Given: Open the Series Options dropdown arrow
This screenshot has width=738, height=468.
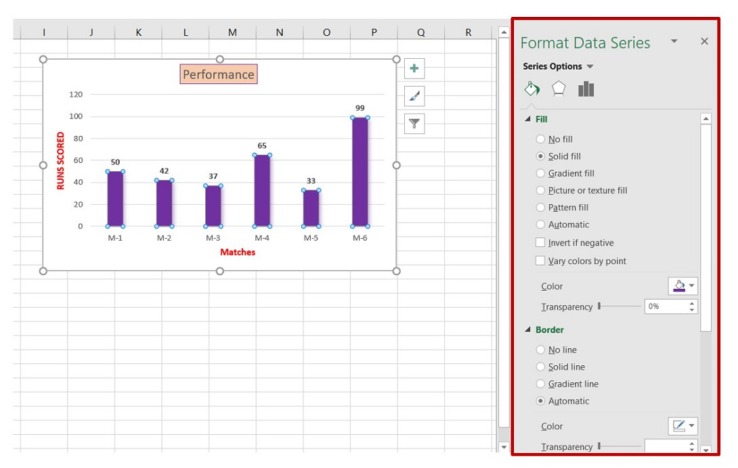Looking at the screenshot, I should 590,67.
